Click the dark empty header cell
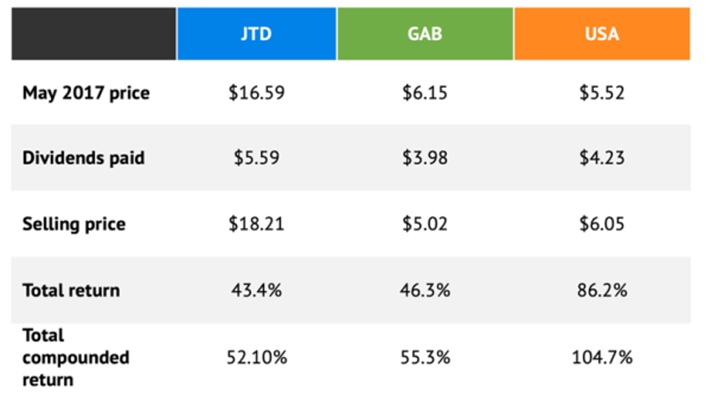Image resolution: width=711 pixels, height=402 pixels. pos(94,34)
